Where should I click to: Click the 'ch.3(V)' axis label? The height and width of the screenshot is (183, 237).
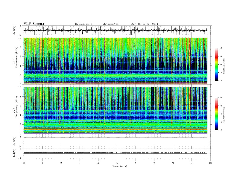(x=14, y=141)
